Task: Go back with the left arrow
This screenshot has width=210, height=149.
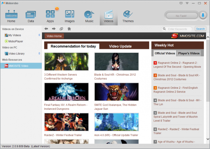Action: coord(46,29)
